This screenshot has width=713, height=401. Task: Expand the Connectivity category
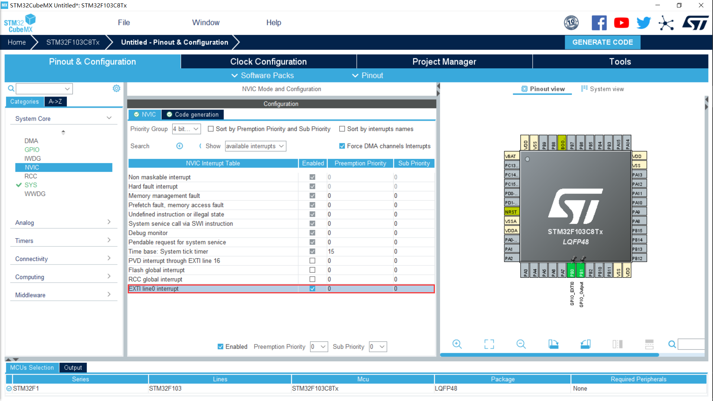(x=109, y=258)
